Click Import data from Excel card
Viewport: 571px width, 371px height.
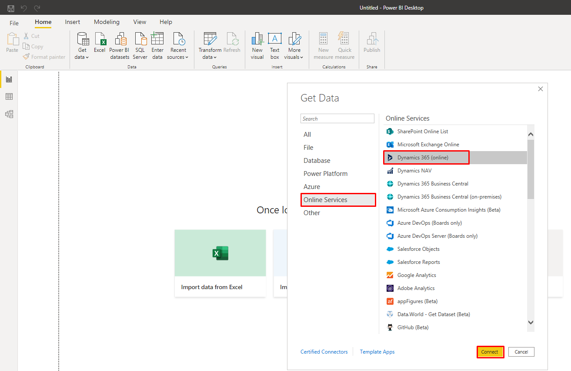220,263
